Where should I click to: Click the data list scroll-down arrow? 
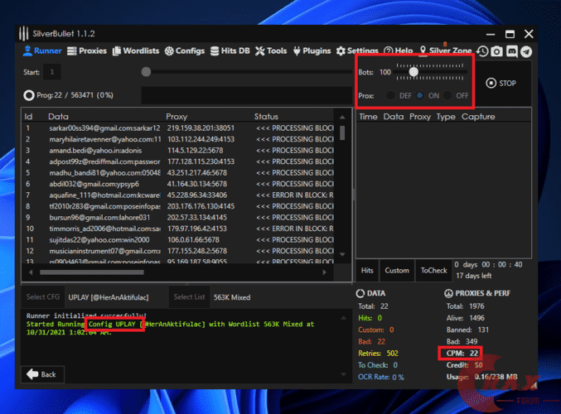pyautogui.click(x=342, y=254)
